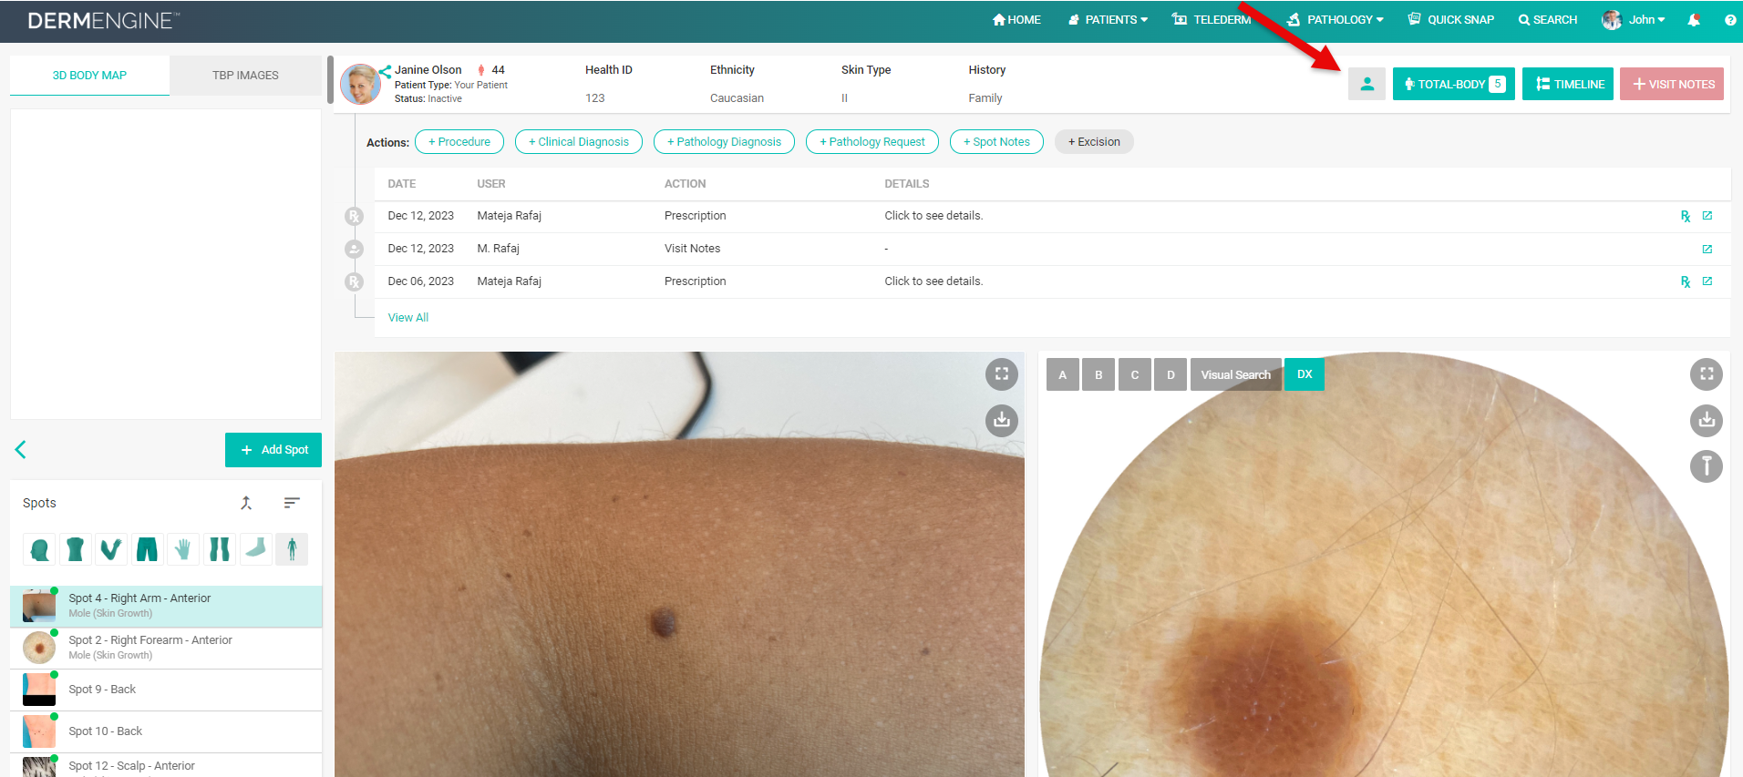Image resolution: width=1743 pixels, height=777 pixels.
Task: Click the DX button
Action: (1305, 374)
